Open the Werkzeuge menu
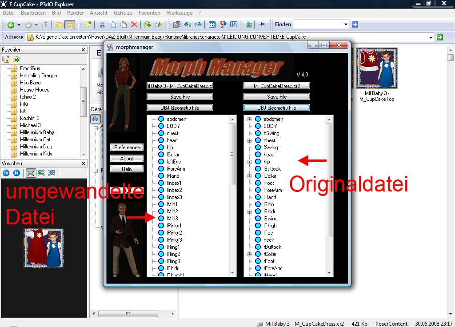455x327 pixels. pos(180,13)
